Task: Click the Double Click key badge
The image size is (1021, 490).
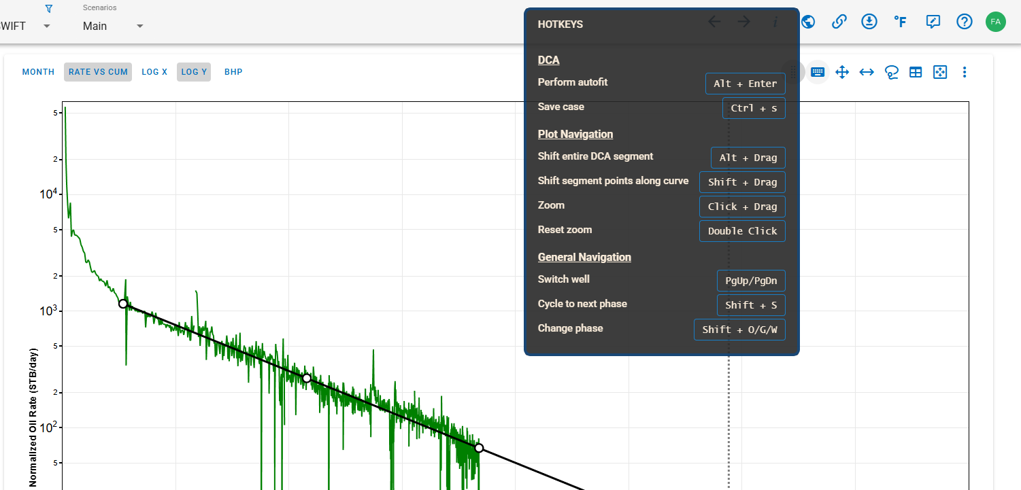Action: point(742,231)
